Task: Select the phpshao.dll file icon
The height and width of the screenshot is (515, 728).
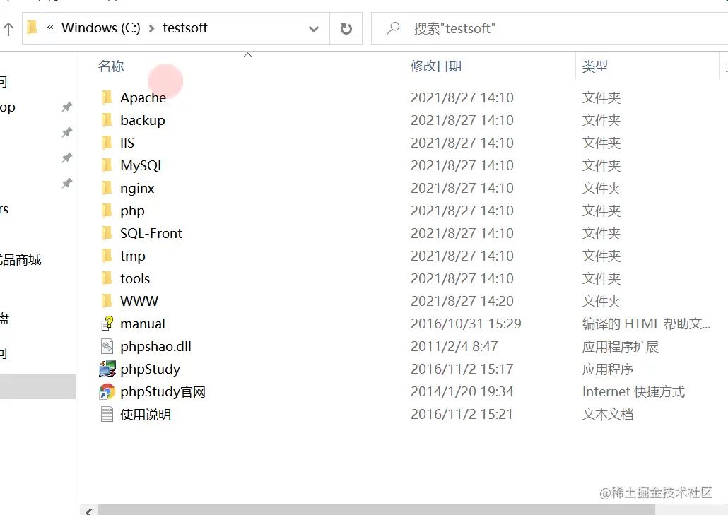Action: tap(107, 346)
